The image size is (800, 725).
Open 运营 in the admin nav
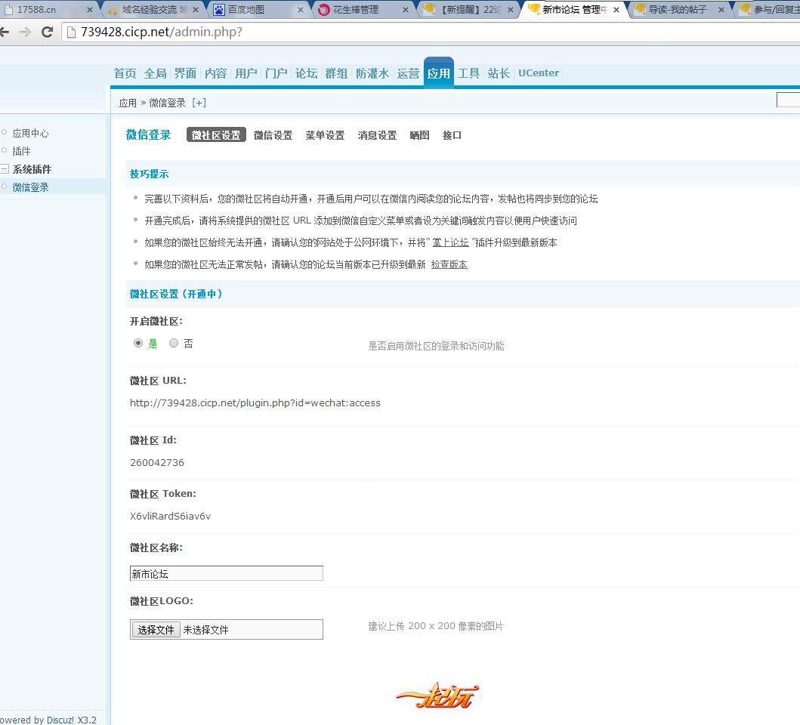coord(408,73)
